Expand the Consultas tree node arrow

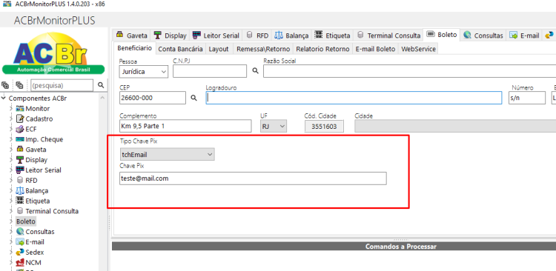point(11,232)
